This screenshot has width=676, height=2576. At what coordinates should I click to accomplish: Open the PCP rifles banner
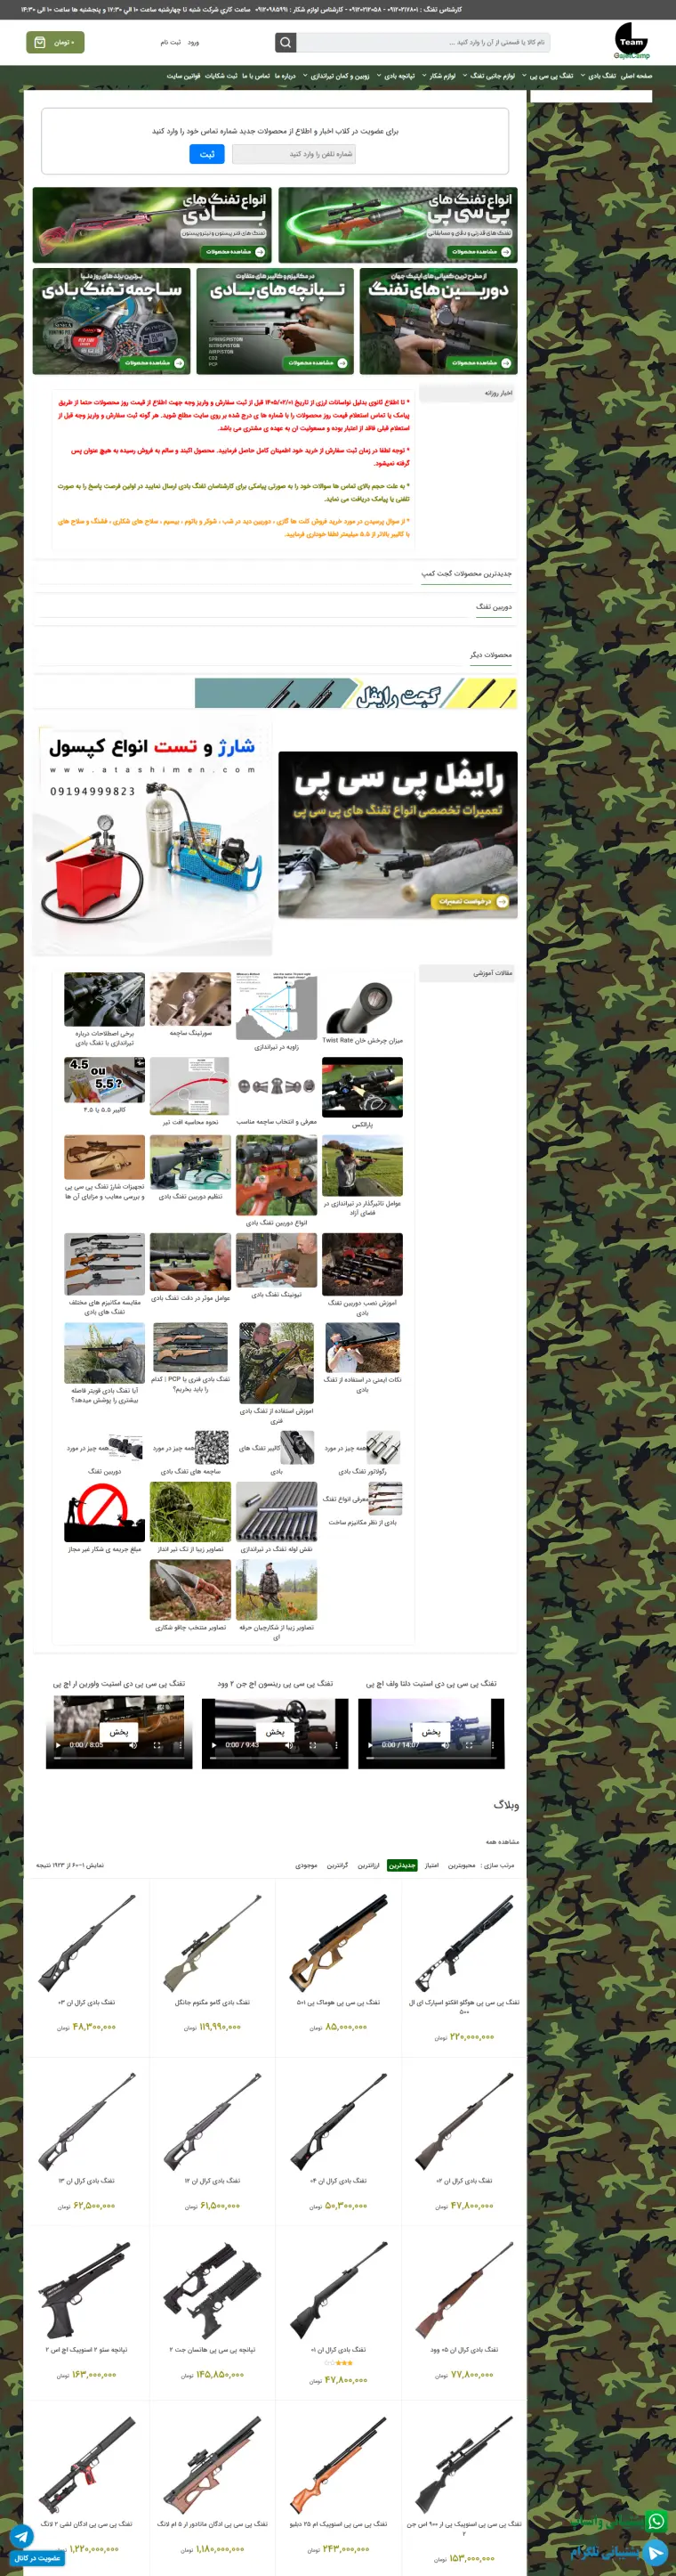tap(398, 225)
